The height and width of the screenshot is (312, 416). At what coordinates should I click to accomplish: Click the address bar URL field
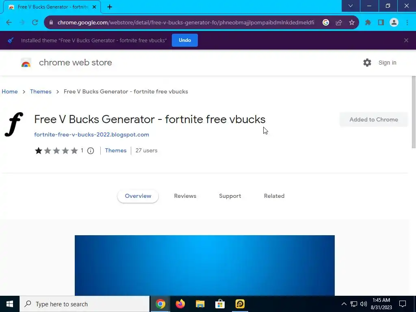pos(186,23)
